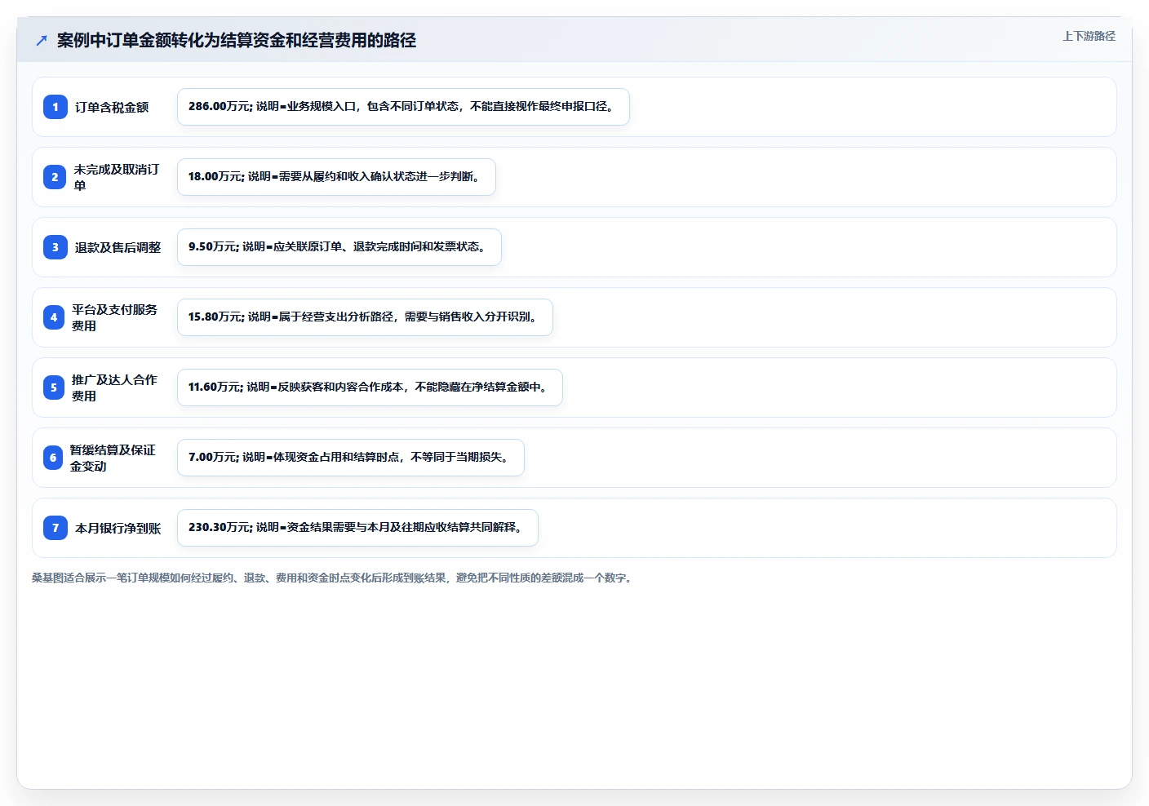The width and height of the screenshot is (1149, 806).
Task: Select step badge 4 平台及支付服务费用
Action: (x=54, y=317)
